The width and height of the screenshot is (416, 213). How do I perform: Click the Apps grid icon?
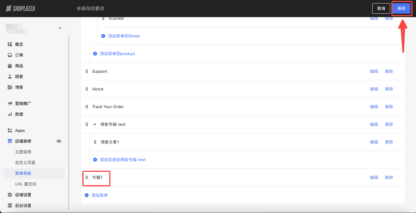pyautogui.click(x=10, y=130)
